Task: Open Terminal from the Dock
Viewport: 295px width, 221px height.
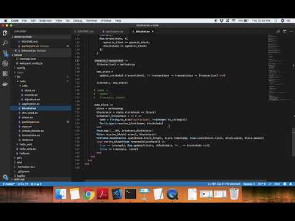Action: [x=130, y=194]
